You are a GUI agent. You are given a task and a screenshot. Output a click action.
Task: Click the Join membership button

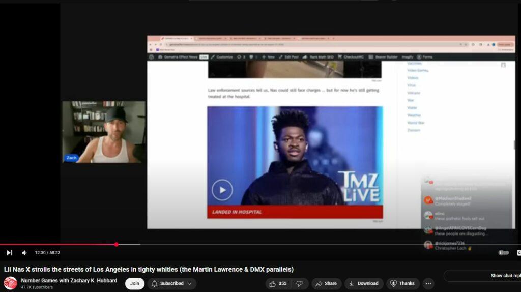pyautogui.click(x=134, y=284)
